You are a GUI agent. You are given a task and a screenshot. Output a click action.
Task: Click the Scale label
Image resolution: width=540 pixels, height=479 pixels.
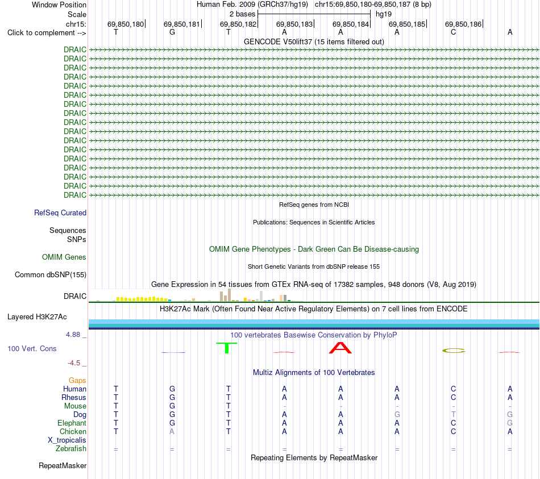click(x=77, y=14)
